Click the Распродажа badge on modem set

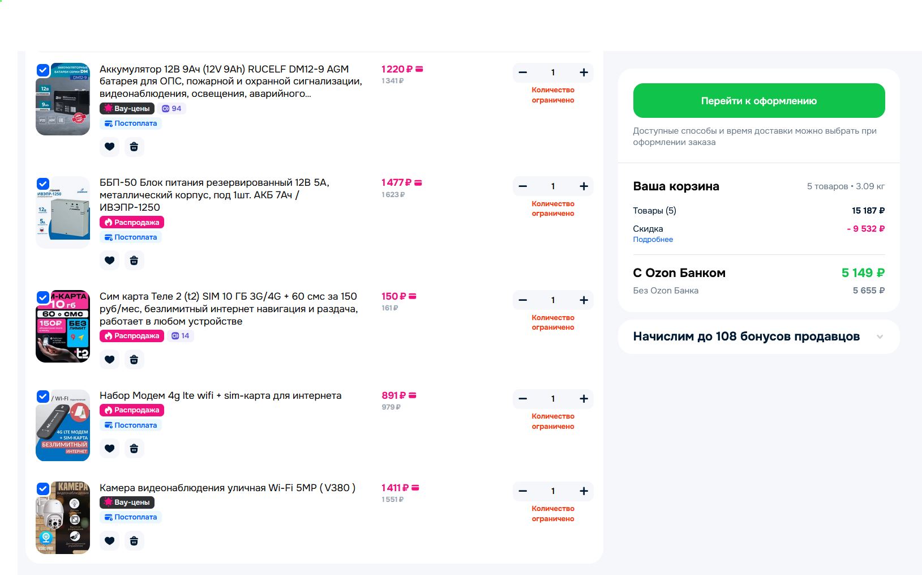[132, 410]
